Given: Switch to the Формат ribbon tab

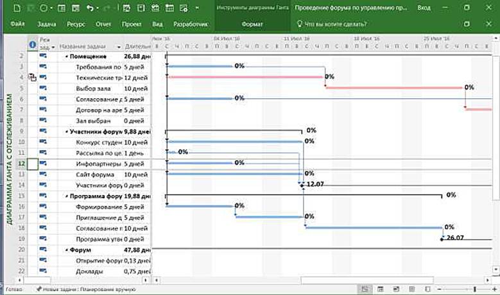Looking at the screenshot, I should point(252,24).
